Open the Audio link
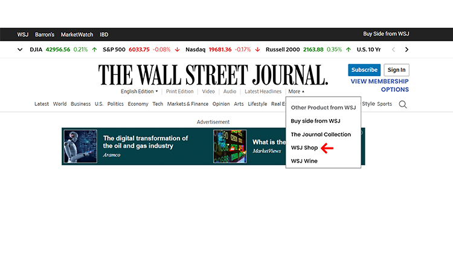This screenshot has width=453, height=272. coord(230,91)
